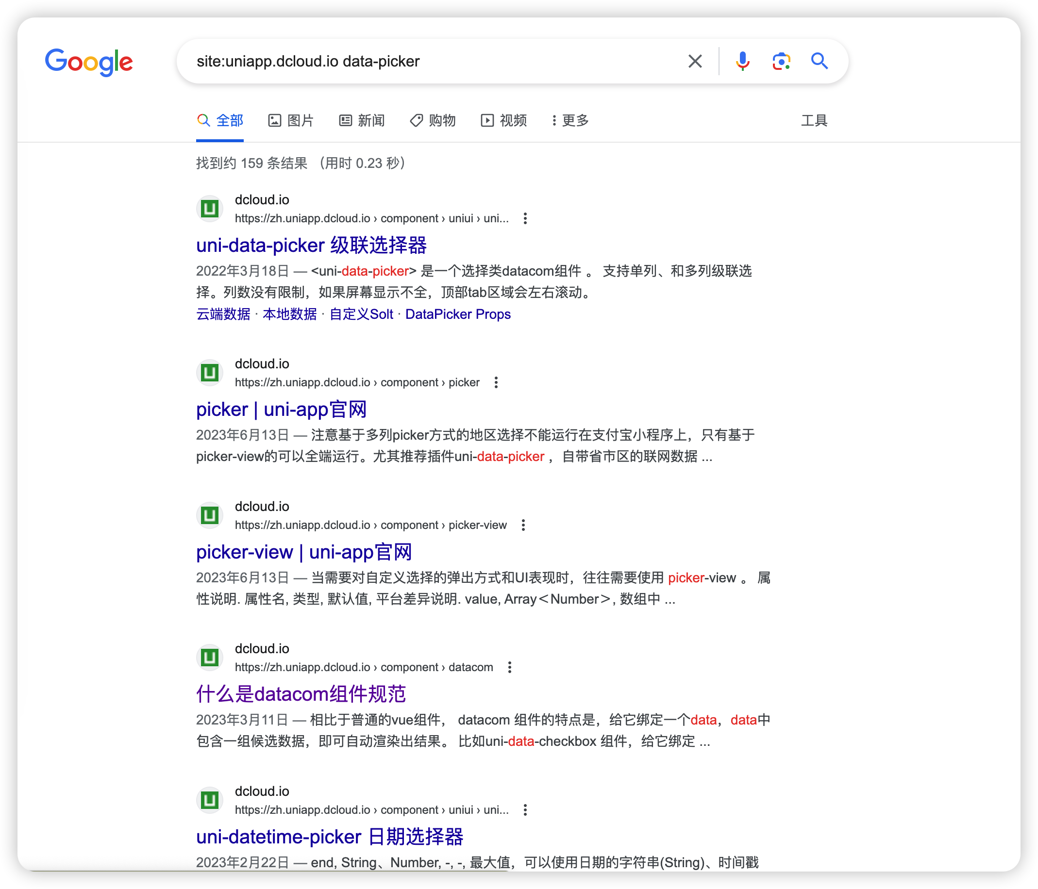Click favicon of the picker-view result
The width and height of the screenshot is (1038, 889).
pos(209,515)
